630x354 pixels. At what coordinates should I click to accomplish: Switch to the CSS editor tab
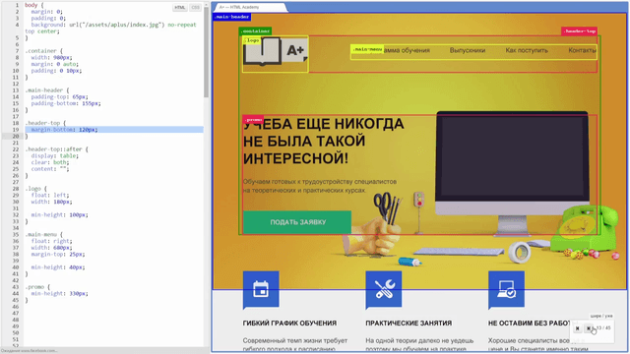195,7
